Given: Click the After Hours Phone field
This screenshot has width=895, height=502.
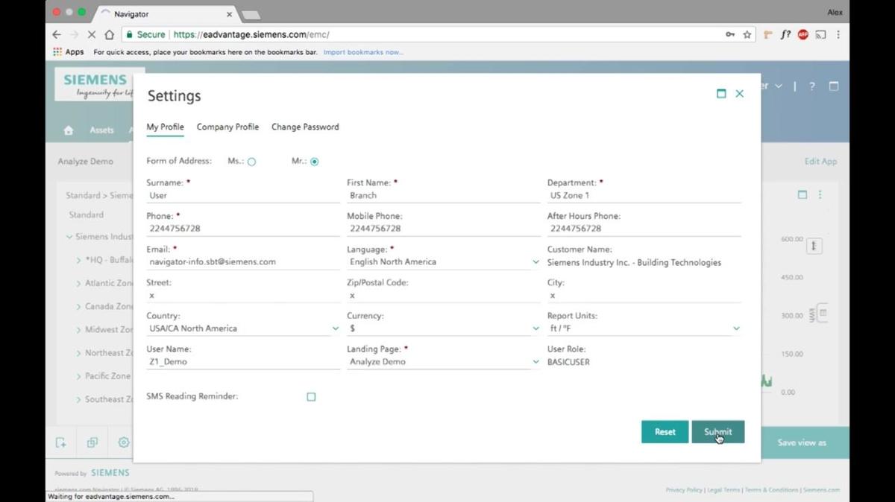Looking at the screenshot, I should (x=644, y=229).
